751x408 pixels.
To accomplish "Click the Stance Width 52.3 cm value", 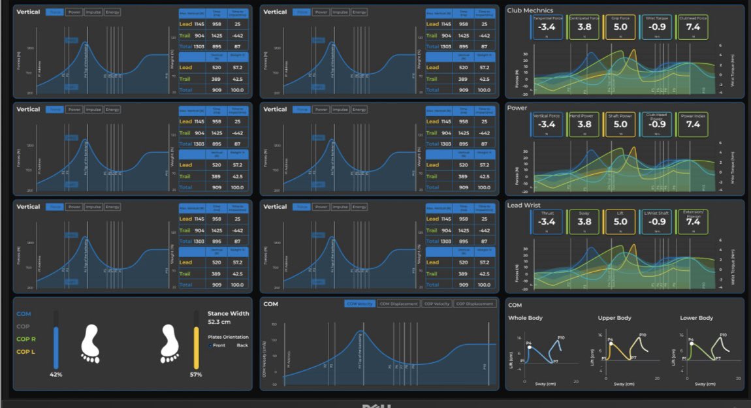I will (219, 322).
